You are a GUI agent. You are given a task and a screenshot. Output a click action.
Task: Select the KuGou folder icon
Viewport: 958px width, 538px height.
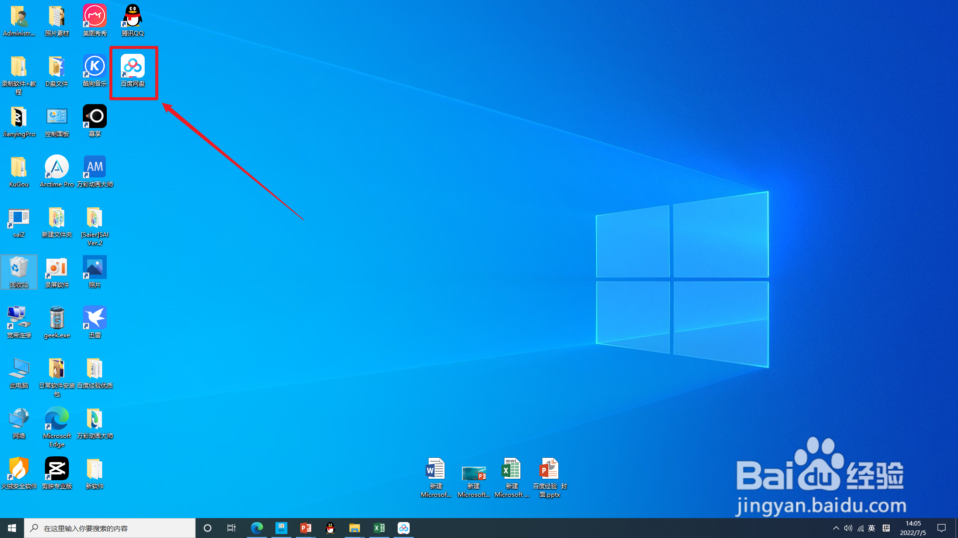[x=19, y=171]
